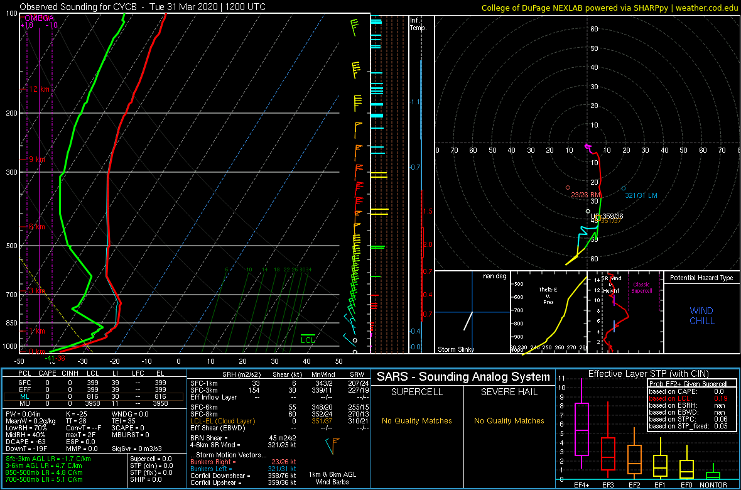741x490 pixels.
Task: Click the LowRH = 70% value
Action: (x=26, y=428)
